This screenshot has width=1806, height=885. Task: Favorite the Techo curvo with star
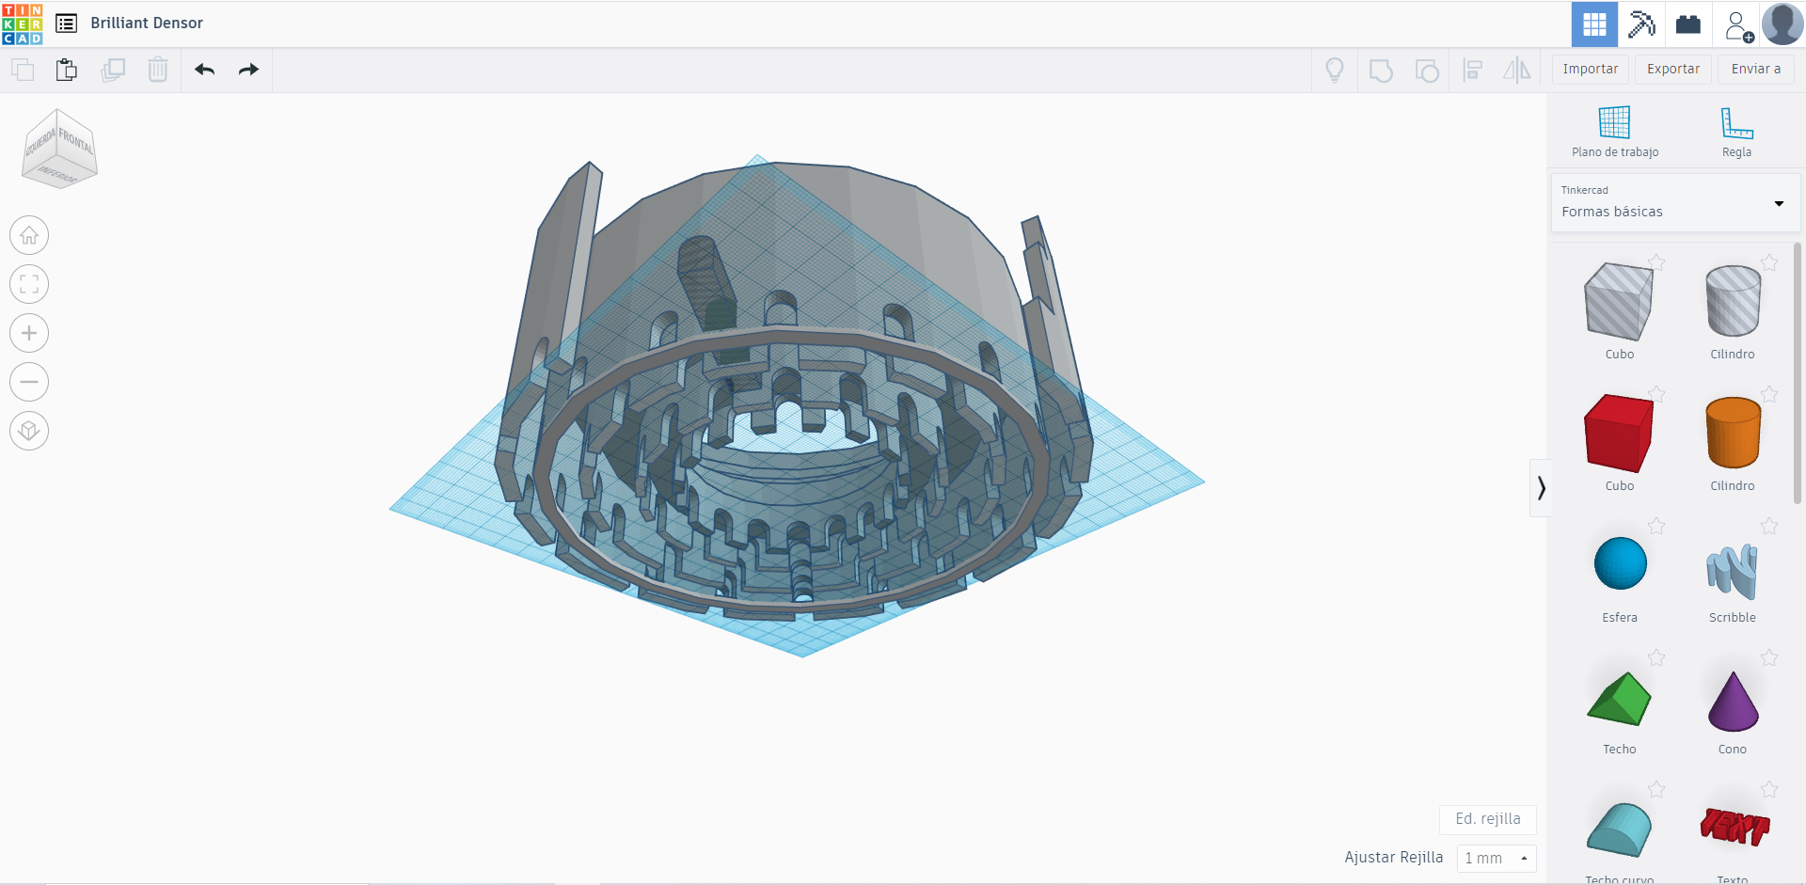click(1656, 789)
